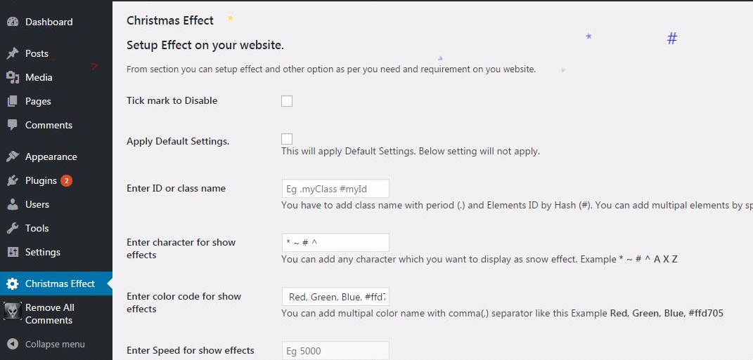Focus the snow effect character field
Image resolution: width=753 pixels, height=360 pixels.
click(335, 243)
